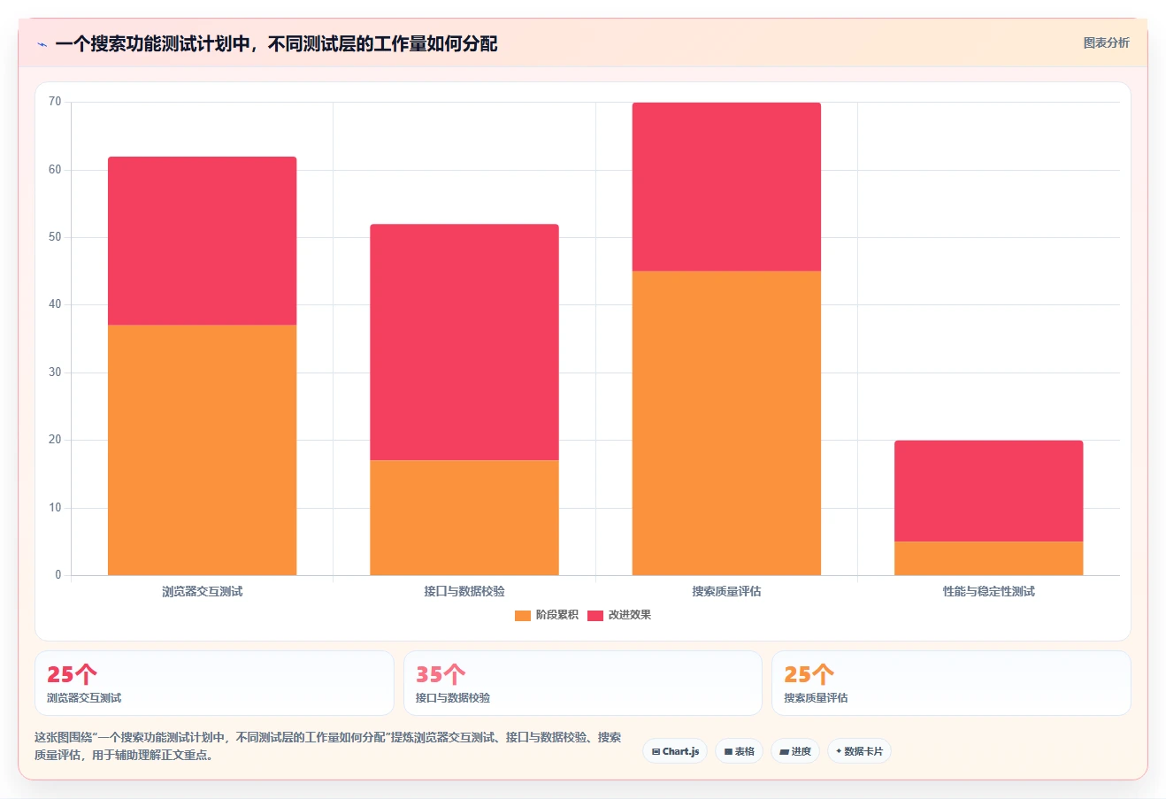Click red segment of 搜索质量评估 bar

point(726,187)
